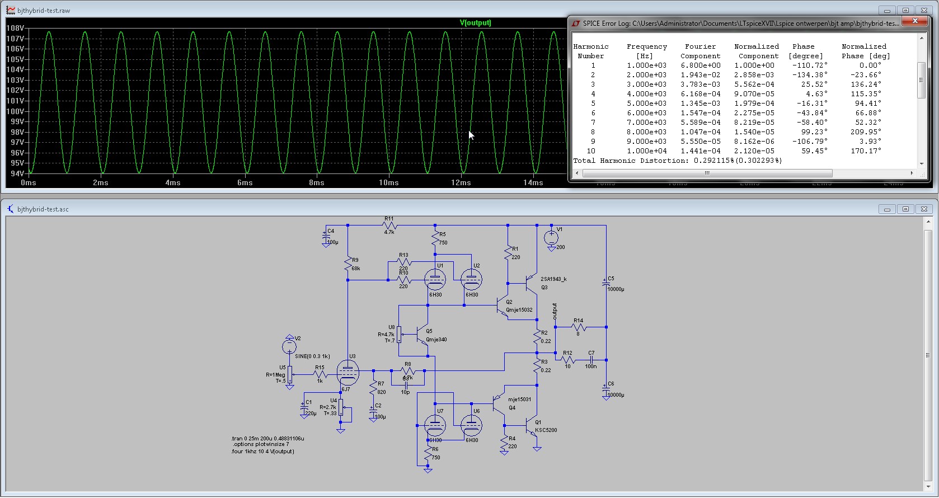
Task: Click the '12ms' time axis label
Action: pyautogui.click(x=461, y=183)
